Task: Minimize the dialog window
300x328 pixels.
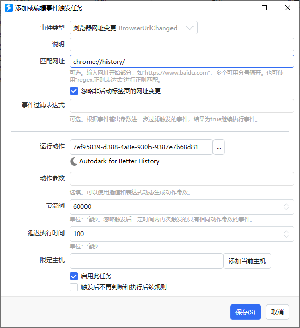Action: [241, 8]
